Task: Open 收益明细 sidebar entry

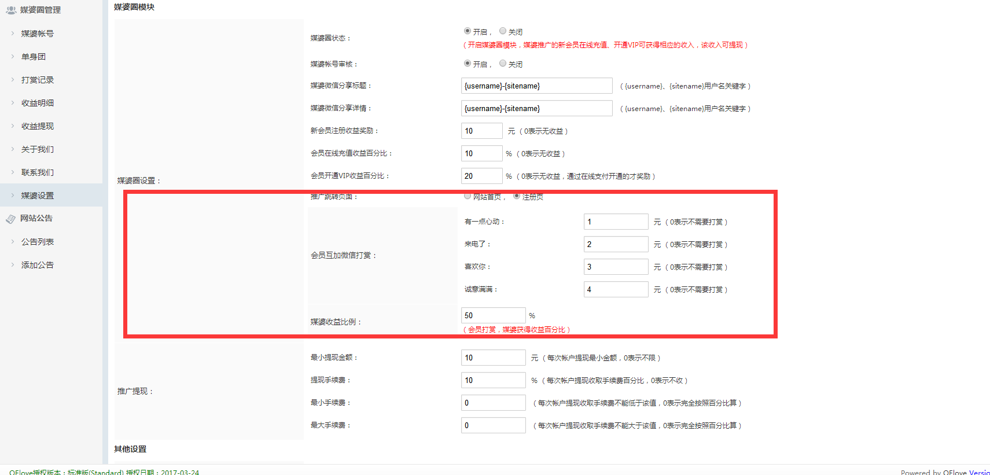Action: [x=38, y=103]
